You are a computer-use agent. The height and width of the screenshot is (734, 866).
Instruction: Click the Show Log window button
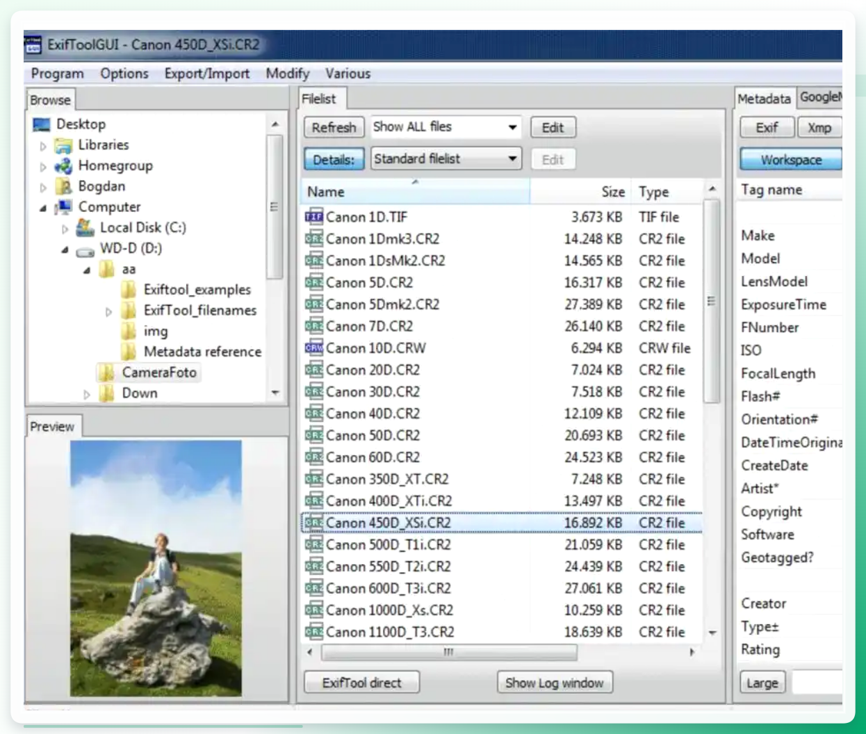tap(555, 683)
